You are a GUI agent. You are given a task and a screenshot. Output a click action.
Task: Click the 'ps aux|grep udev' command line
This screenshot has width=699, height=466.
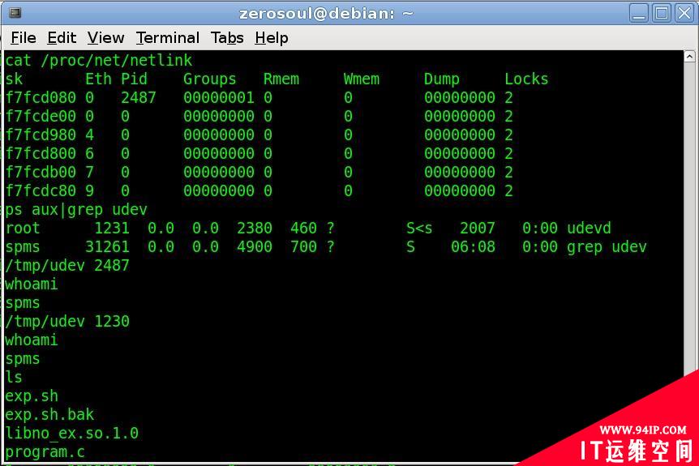click(x=76, y=210)
